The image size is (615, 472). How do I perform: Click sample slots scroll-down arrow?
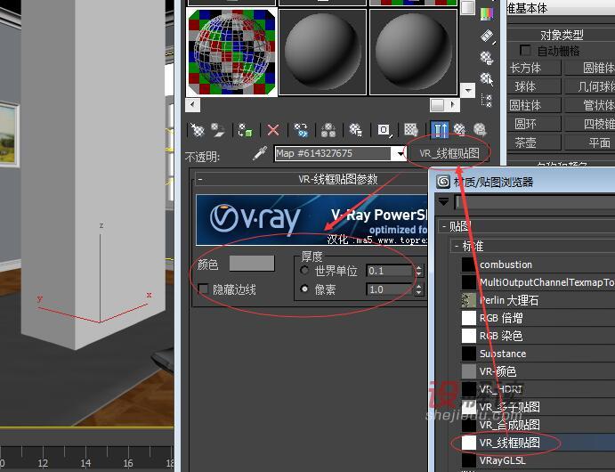click(468, 90)
